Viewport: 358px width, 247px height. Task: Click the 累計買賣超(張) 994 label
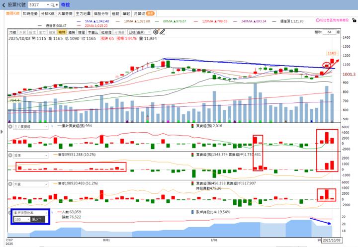click(x=75, y=126)
